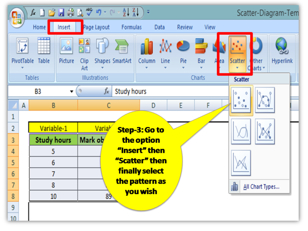Viewport: 308px width, 231px height.
Task: Expand the Line chart dropdown arrow
Action: click(165, 68)
